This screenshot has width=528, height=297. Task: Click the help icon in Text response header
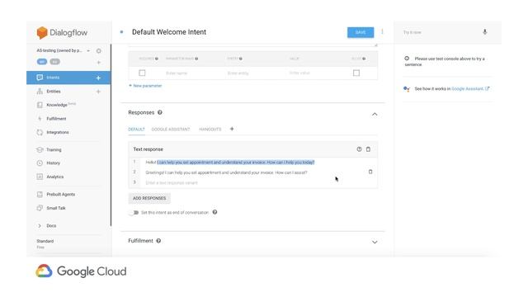tap(359, 149)
